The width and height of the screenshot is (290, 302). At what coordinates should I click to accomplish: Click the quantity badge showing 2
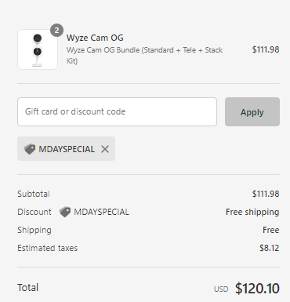pos(56,31)
